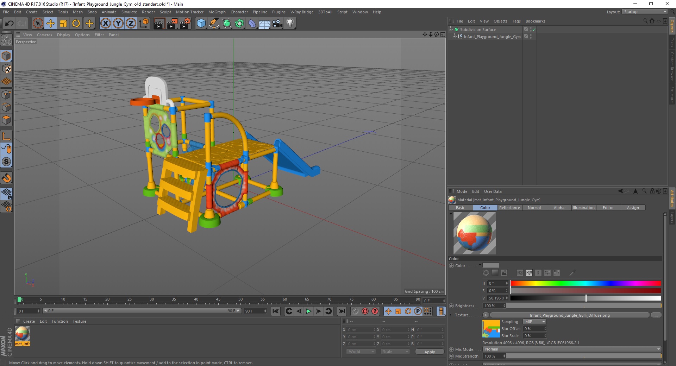This screenshot has width=676, height=366.
Task: Toggle X axis lock
Action: [105, 24]
